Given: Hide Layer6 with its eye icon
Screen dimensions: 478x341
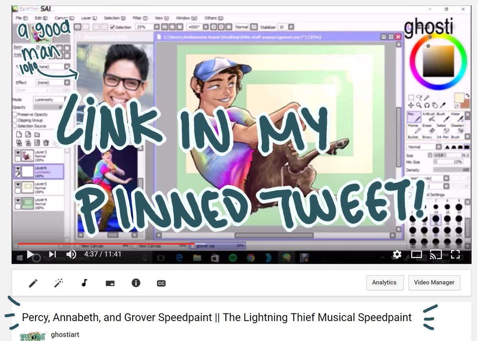Looking at the screenshot, I should 18,169.
